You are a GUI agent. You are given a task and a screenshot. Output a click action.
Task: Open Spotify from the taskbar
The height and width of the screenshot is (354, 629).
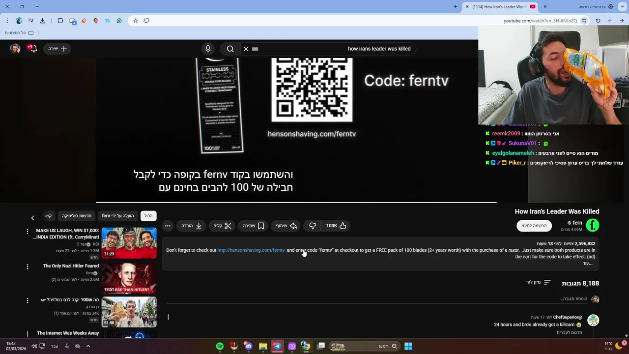pyautogui.click(x=220, y=346)
